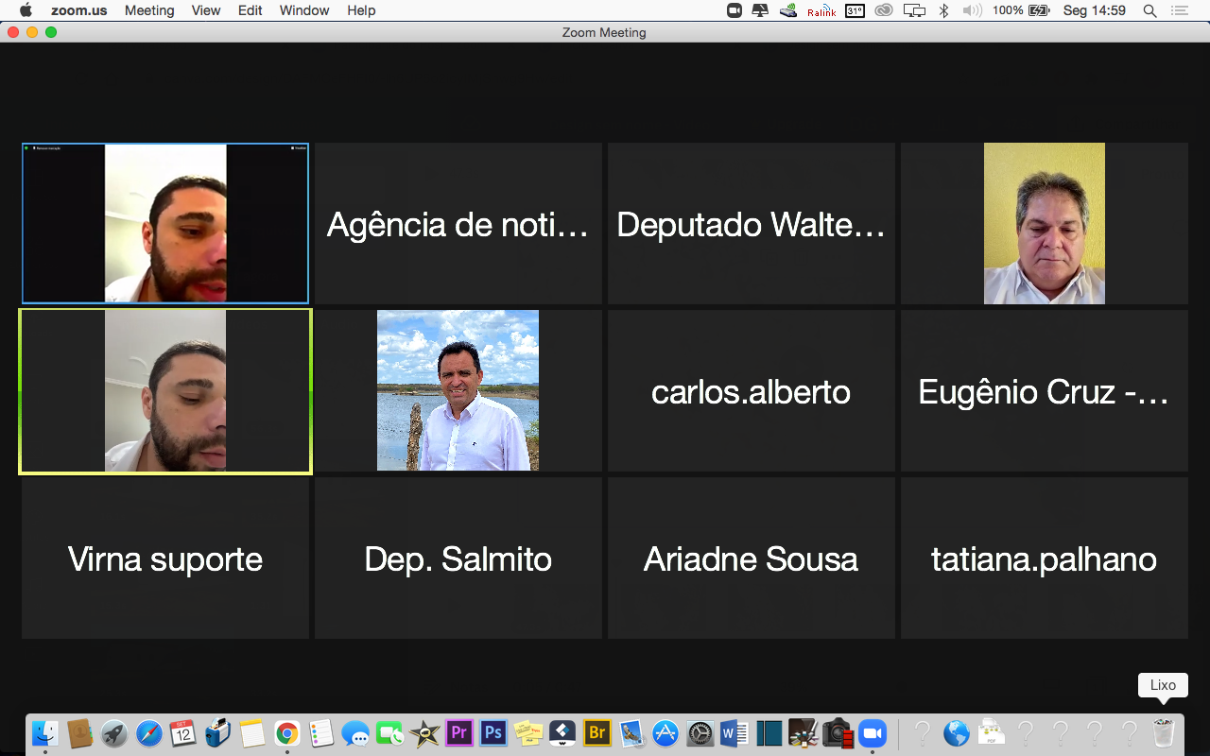Open the Notification Center list icon
The width and height of the screenshot is (1210, 756).
(x=1179, y=10)
